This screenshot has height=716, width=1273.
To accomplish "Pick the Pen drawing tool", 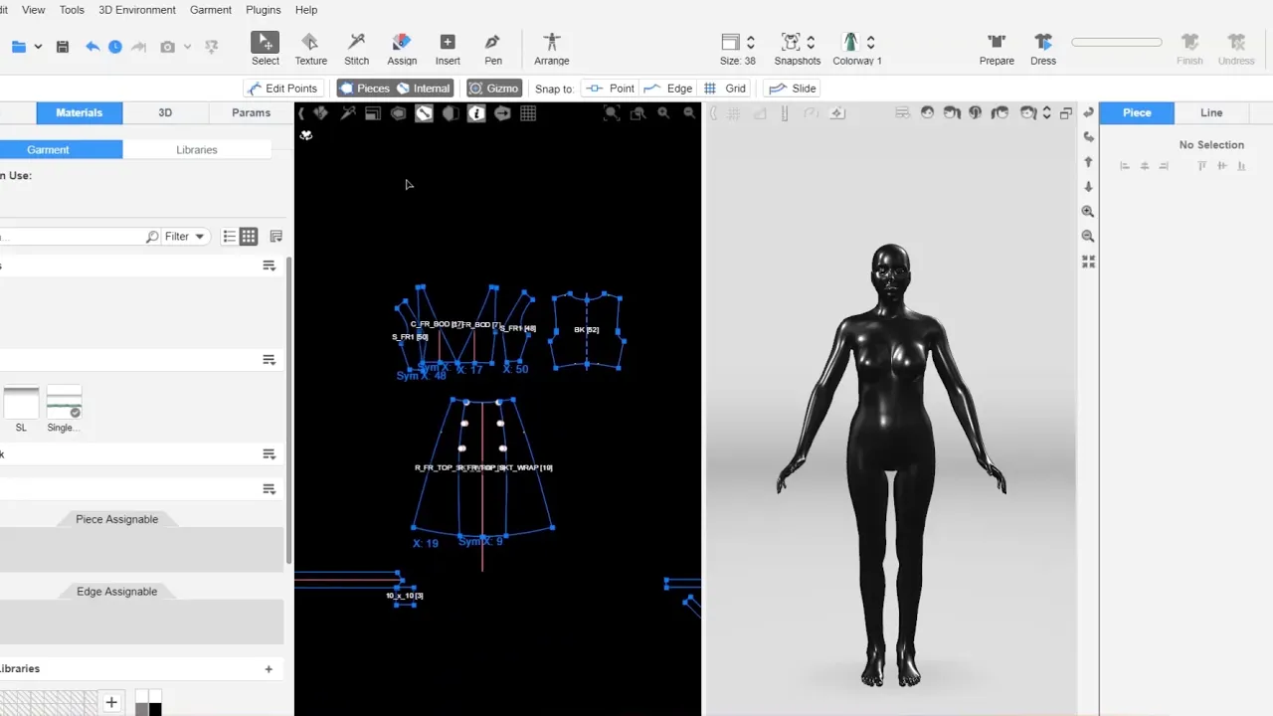I will pyautogui.click(x=492, y=48).
